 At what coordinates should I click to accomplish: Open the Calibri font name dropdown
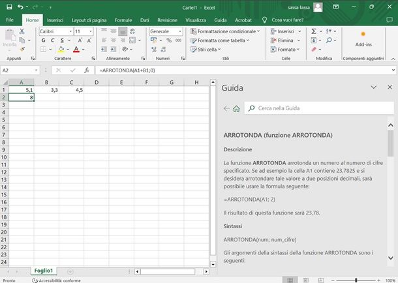pos(70,31)
